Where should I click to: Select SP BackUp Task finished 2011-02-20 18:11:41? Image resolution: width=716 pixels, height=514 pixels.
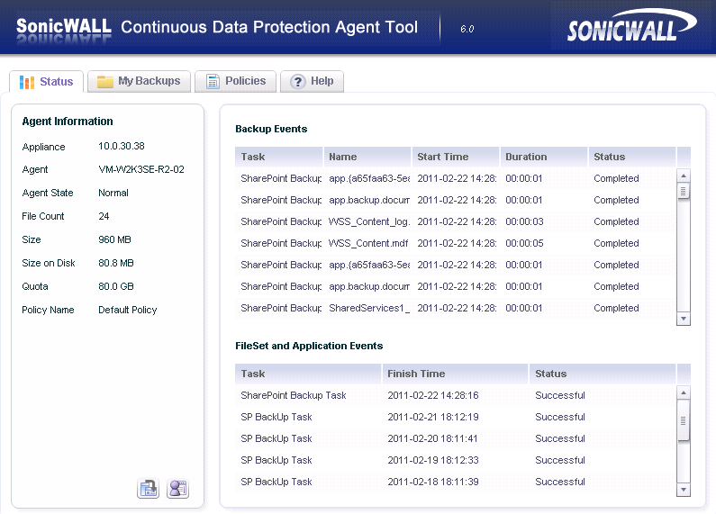[x=455, y=438]
